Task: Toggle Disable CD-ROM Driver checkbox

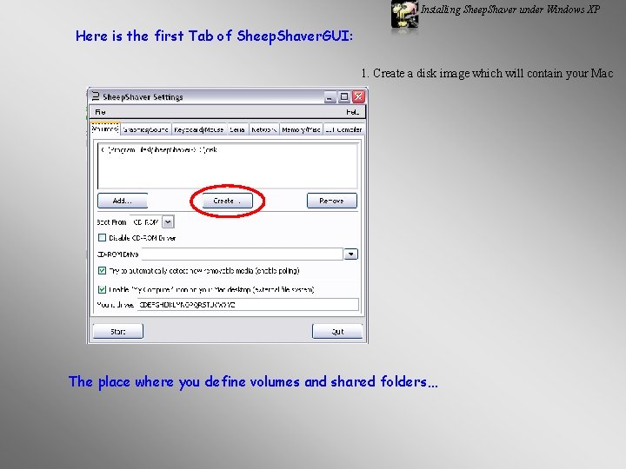Action: [x=103, y=238]
